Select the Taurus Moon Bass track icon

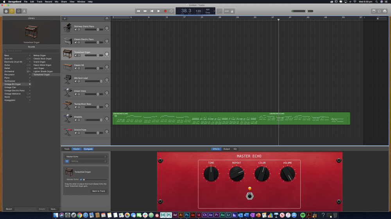[x=67, y=105]
